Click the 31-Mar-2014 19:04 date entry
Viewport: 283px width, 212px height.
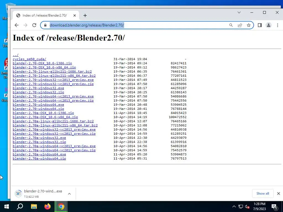[x=130, y=59]
